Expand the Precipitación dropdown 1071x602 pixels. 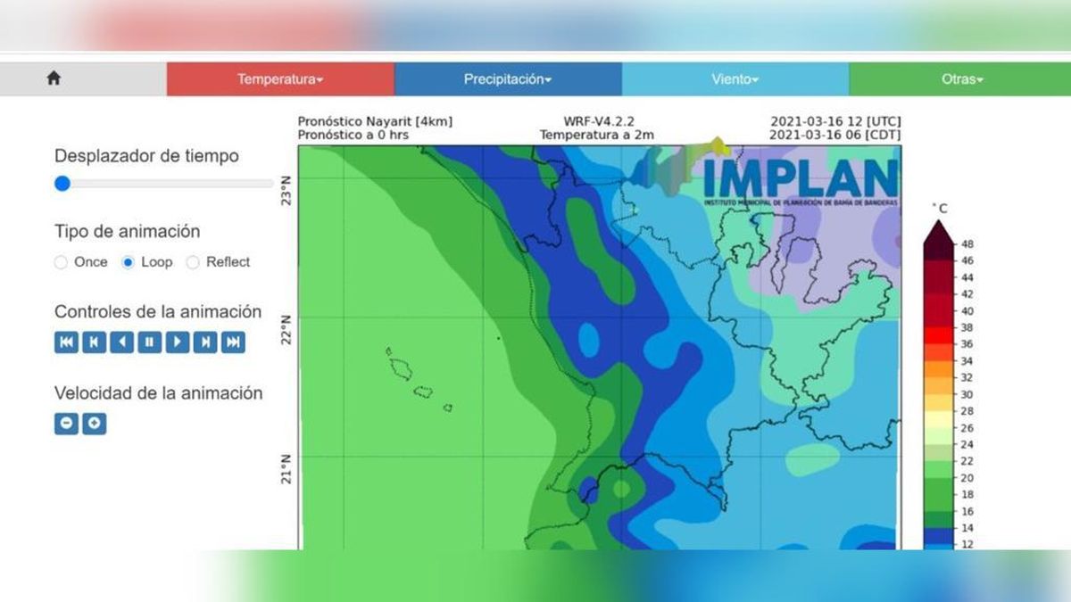(x=508, y=79)
